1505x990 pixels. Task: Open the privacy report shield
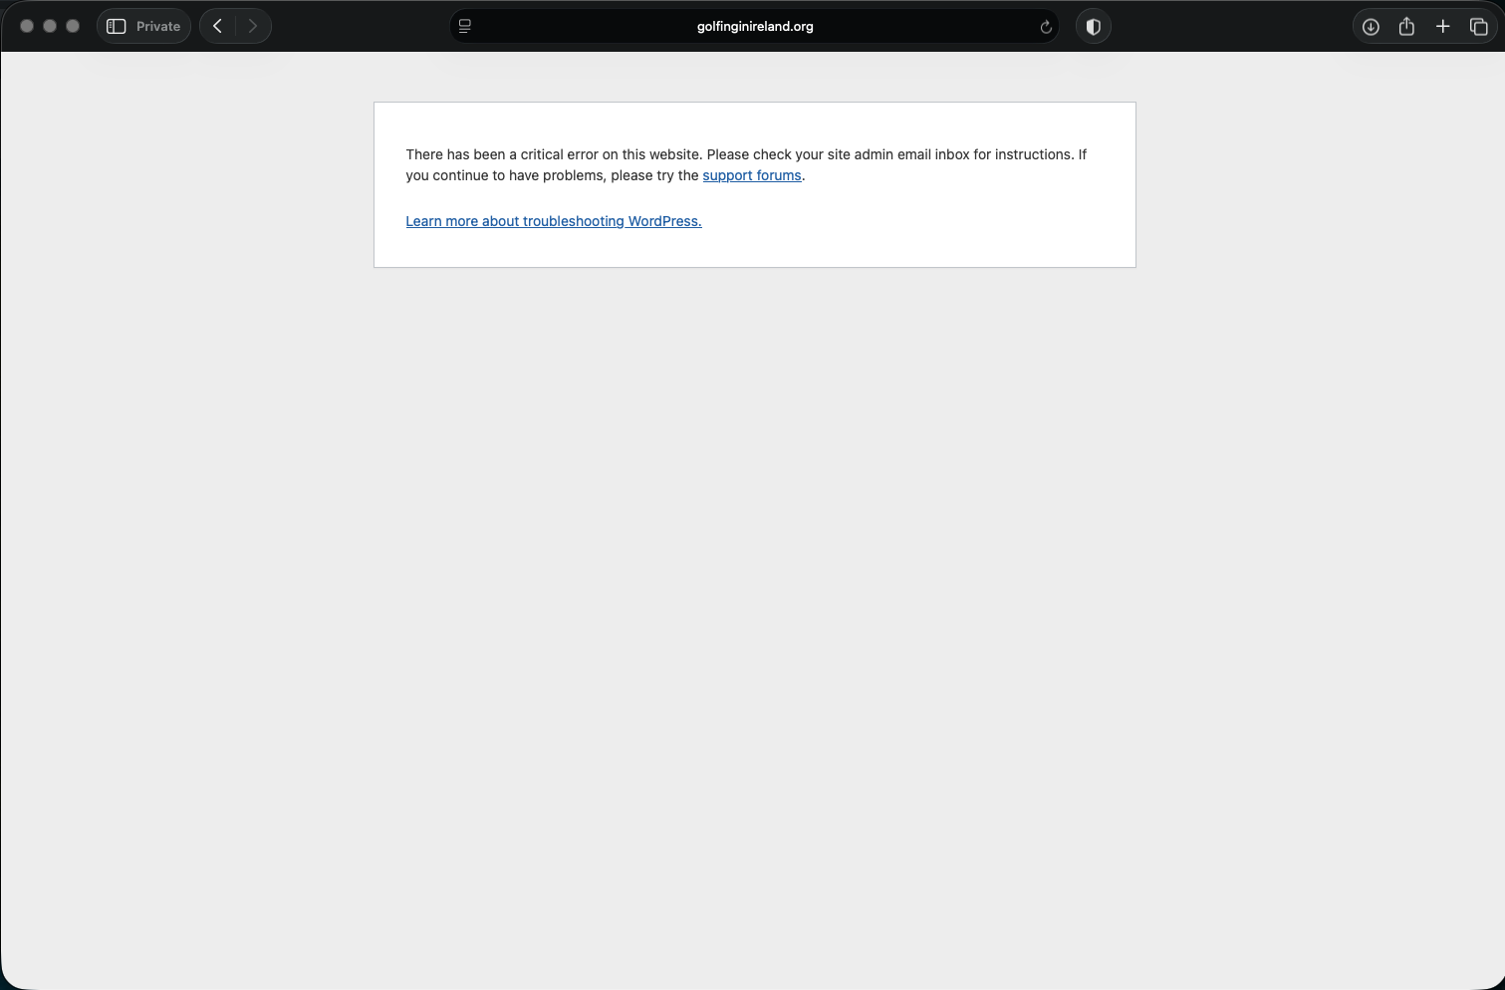click(x=1094, y=27)
